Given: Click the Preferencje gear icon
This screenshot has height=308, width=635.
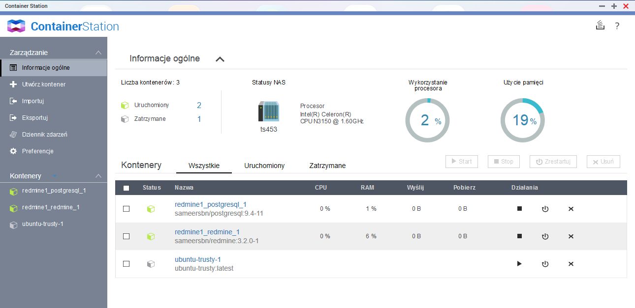Looking at the screenshot, I should click(x=13, y=151).
